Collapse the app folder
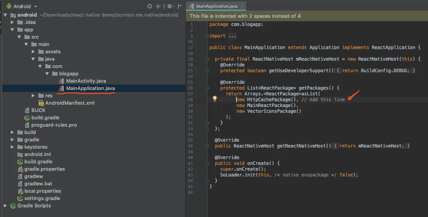 pos(12,30)
